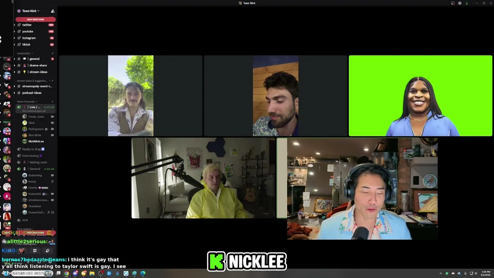Focus the headphones participant video tile

click(x=362, y=189)
